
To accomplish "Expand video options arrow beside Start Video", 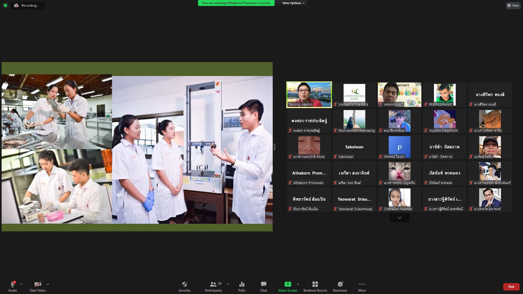I will [x=48, y=284].
